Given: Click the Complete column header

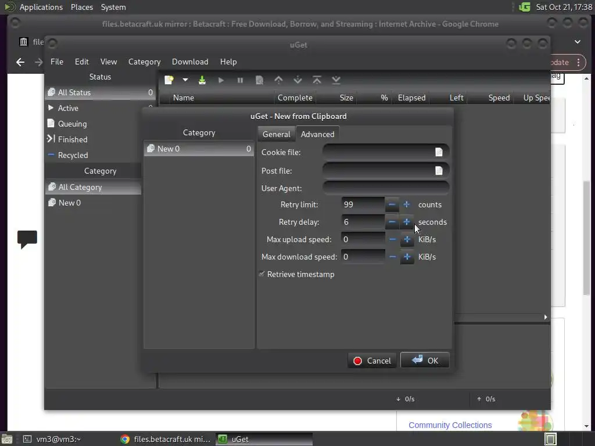Looking at the screenshot, I should tap(295, 98).
